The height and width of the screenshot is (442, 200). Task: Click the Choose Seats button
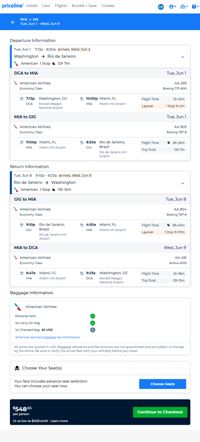coord(163,384)
